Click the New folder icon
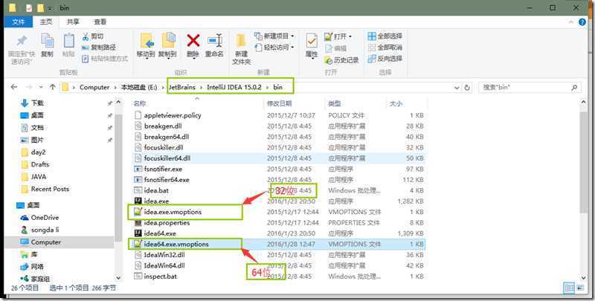 pos(241,41)
